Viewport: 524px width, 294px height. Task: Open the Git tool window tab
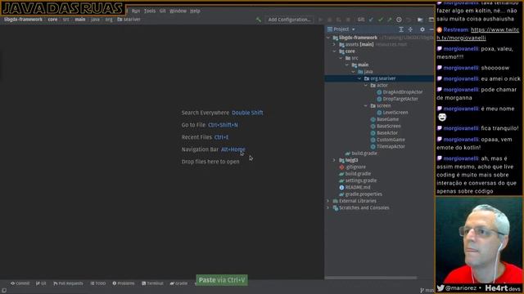click(41, 283)
